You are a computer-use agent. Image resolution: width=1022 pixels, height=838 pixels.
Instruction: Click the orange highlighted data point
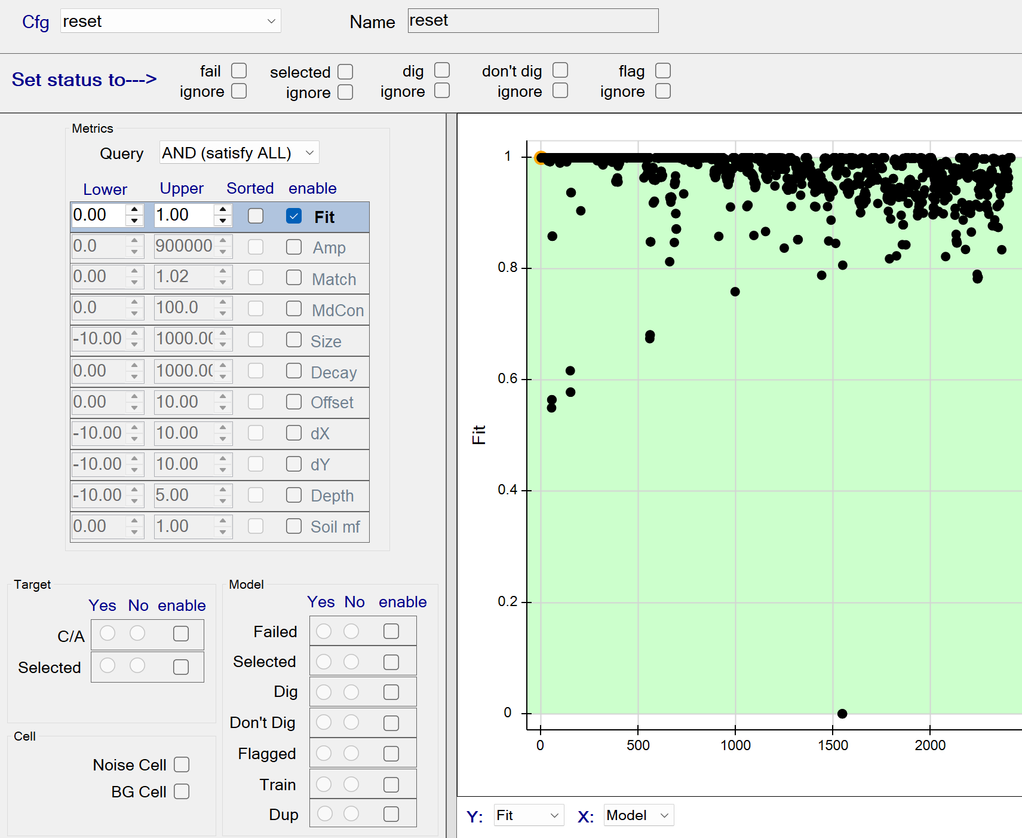(541, 158)
